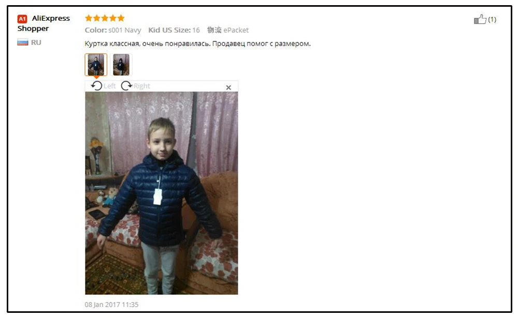The height and width of the screenshot is (318, 518).
Task: Click the rotate left arrow icon
Action: tap(96, 86)
